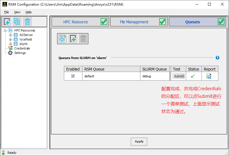Expand the localhost node
Viewport: 229px width, 156px height.
pyautogui.click(x=10, y=39)
